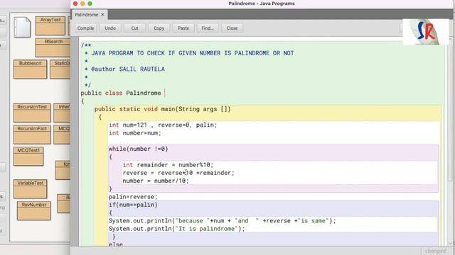
Task: Click the '@author SALIL RAUTELA' comment
Action: [128, 69]
